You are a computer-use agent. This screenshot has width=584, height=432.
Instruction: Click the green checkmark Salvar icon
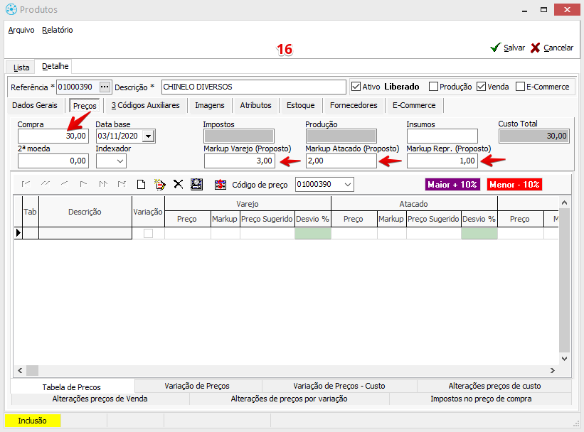pos(495,48)
